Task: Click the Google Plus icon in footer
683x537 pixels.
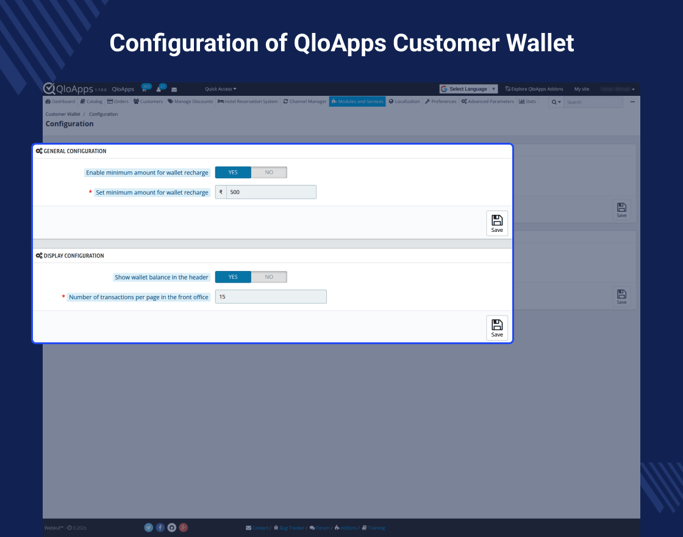Action: pyautogui.click(x=184, y=527)
